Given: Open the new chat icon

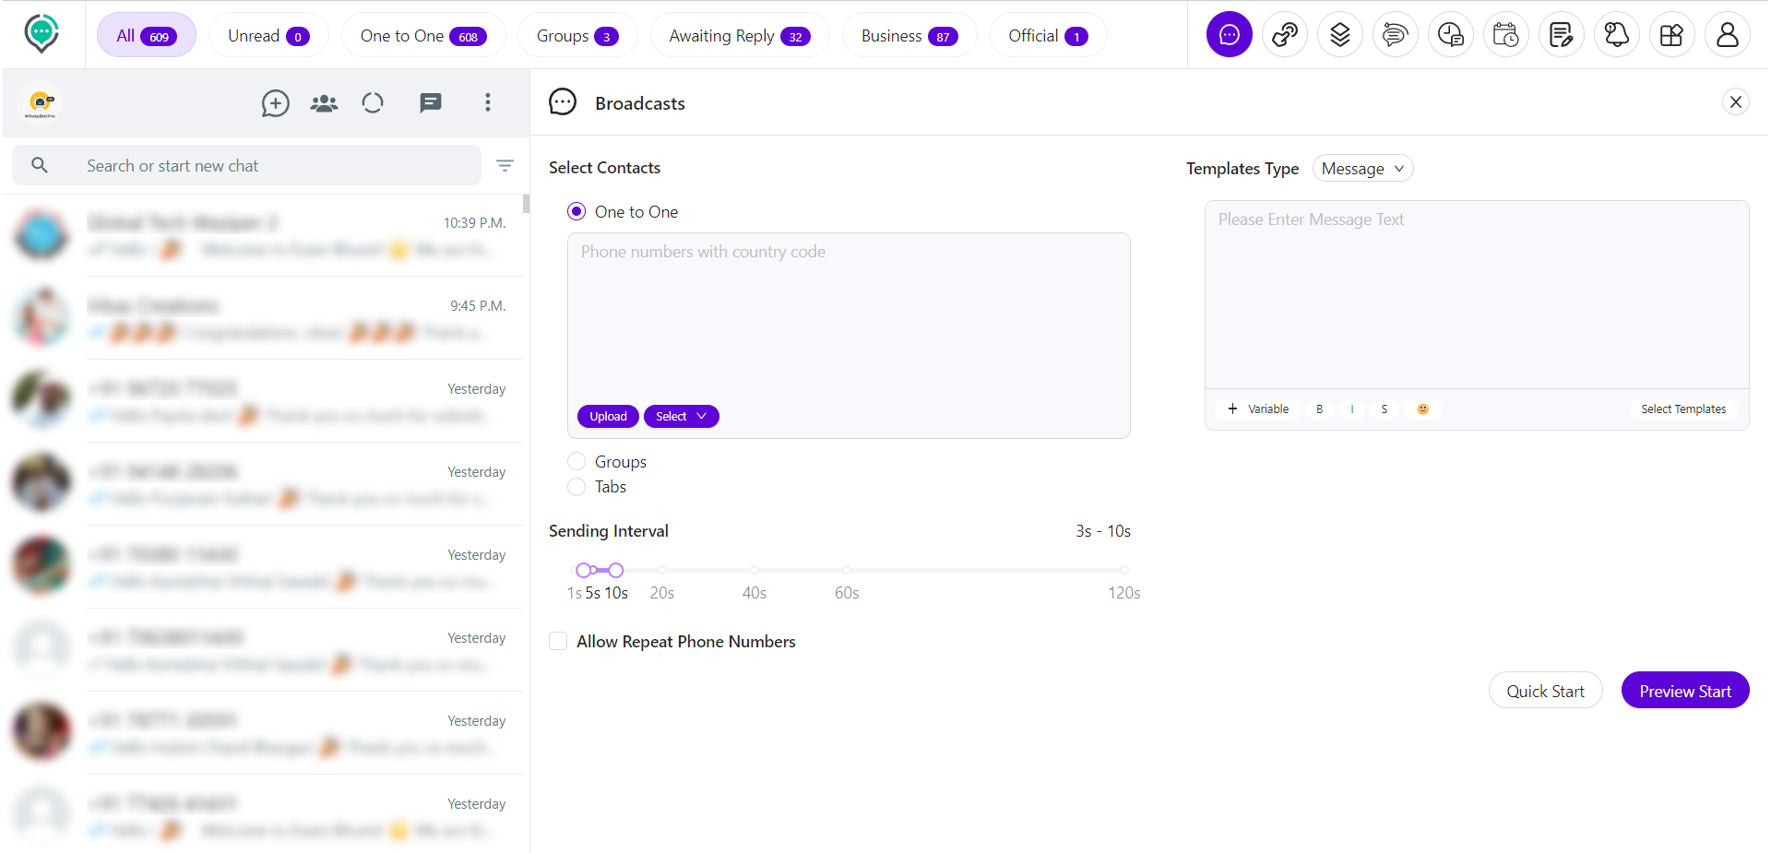Looking at the screenshot, I should pos(275,103).
